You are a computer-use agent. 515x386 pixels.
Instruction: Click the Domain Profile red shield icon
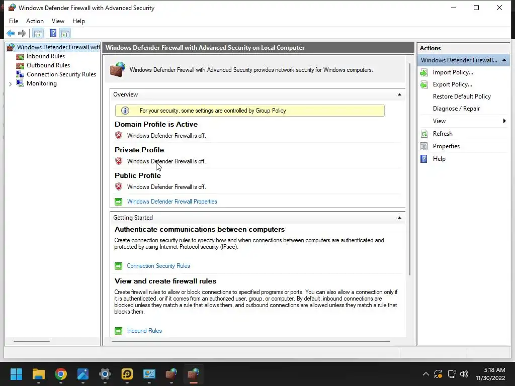coord(119,135)
